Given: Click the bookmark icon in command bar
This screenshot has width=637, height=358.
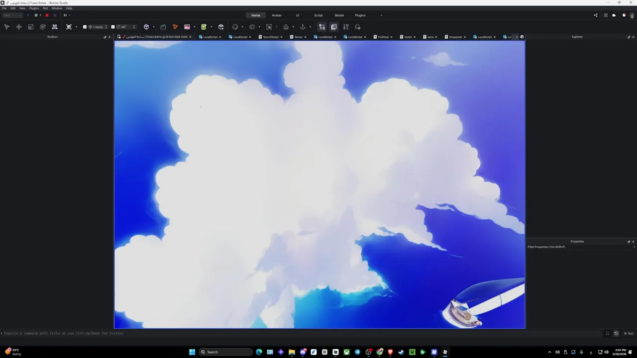Looking at the screenshot, I should pos(608,334).
